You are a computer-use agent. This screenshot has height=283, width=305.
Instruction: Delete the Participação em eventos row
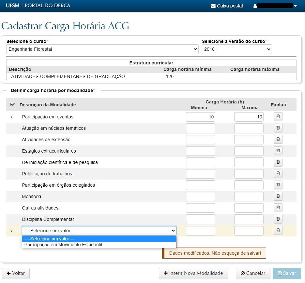[x=278, y=117]
